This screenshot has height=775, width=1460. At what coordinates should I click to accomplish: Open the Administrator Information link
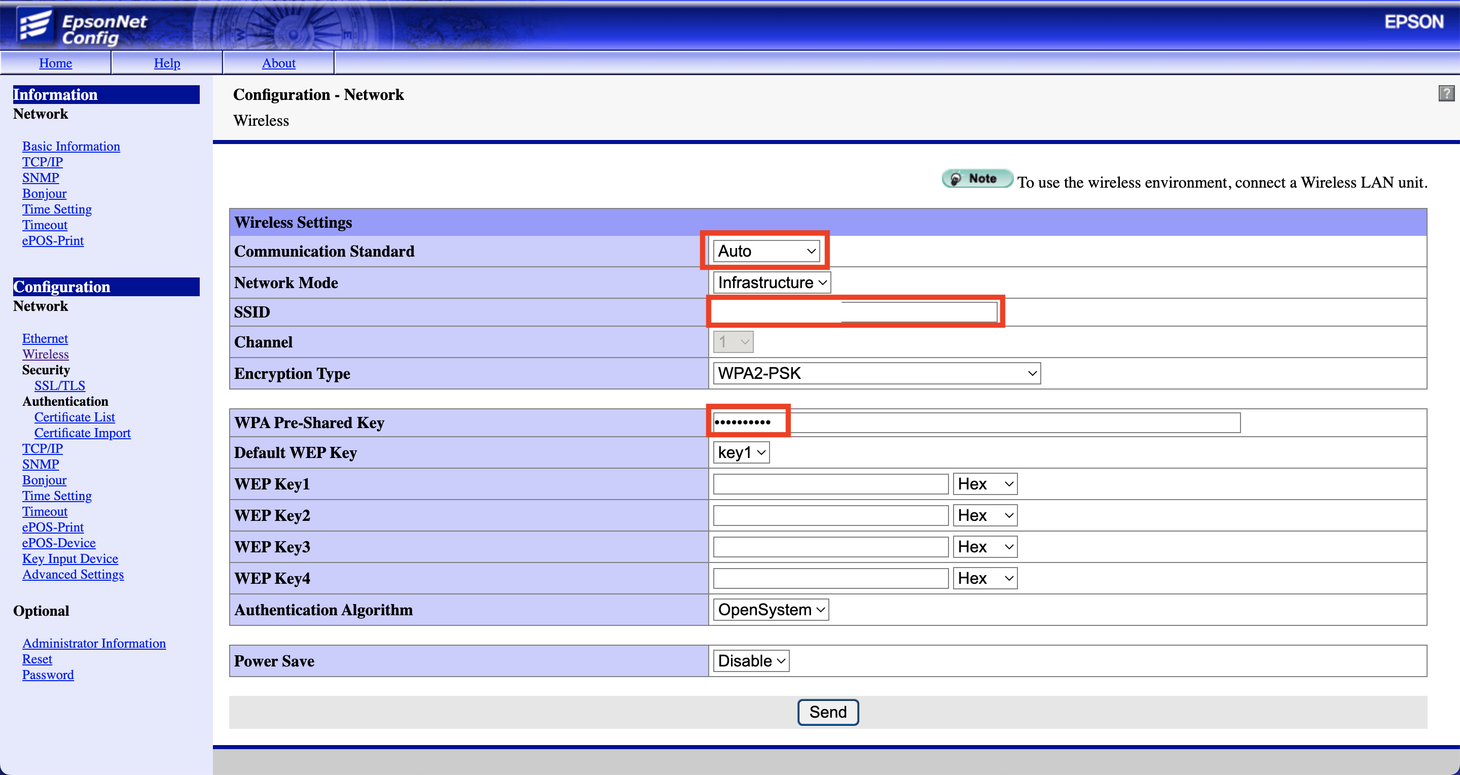[93, 644]
